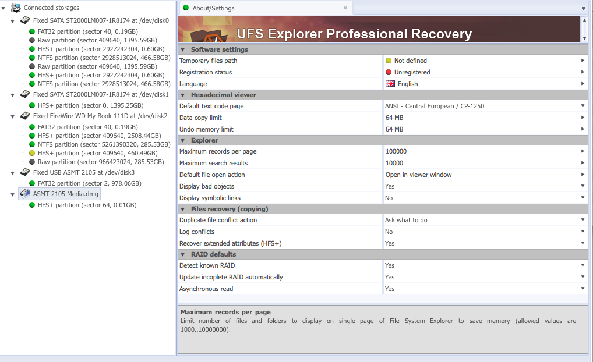Image resolution: width=593 pixels, height=362 pixels.
Task: Collapse the /dev/disk1 storage node
Action: tap(12, 95)
